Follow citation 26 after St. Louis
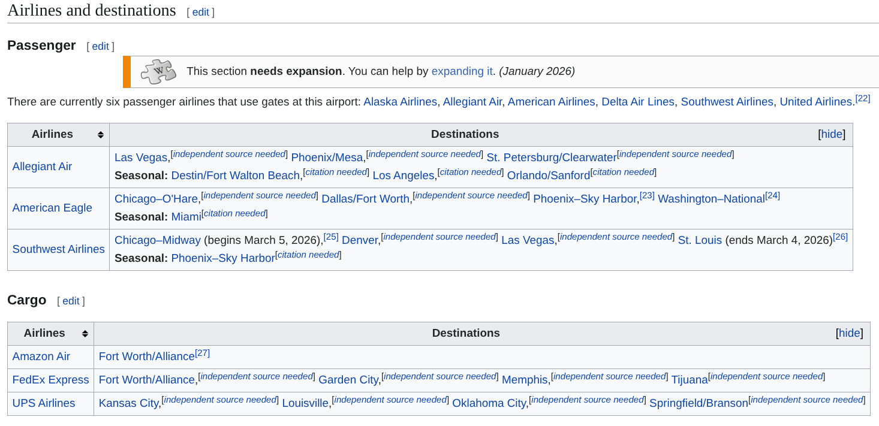The height and width of the screenshot is (426, 879). (840, 237)
